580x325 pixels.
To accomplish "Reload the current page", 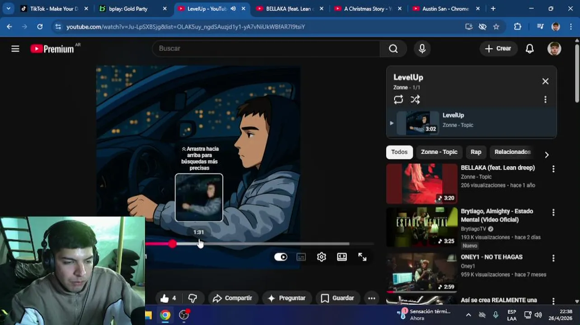I will pyautogui.click(x=40, y=27).
